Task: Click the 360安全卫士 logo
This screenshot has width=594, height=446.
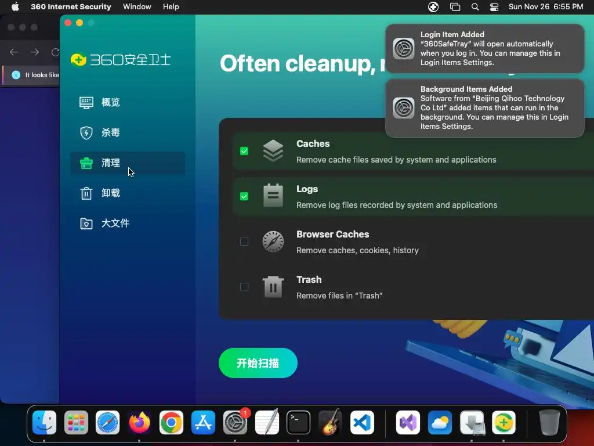Action: click(x=121, y=60)
